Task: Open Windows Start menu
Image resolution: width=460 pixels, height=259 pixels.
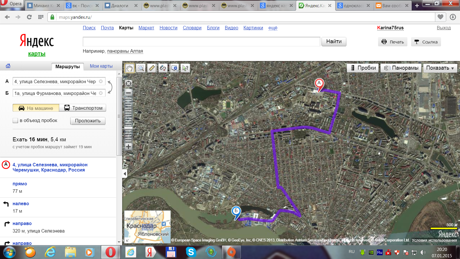Action: 9,252
